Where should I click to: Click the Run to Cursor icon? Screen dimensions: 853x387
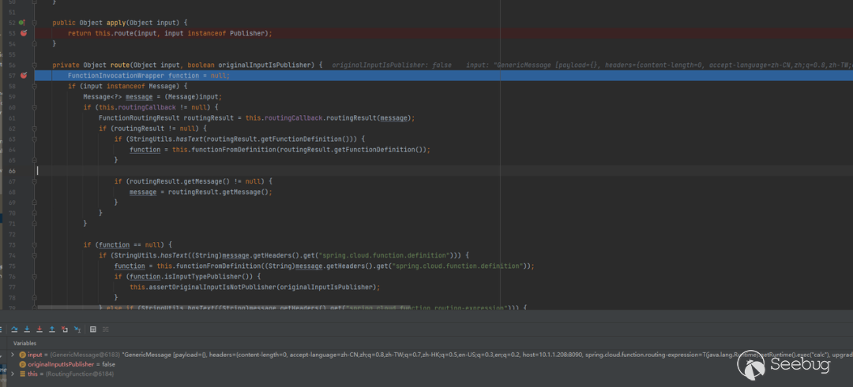click(x=77, y=329)
